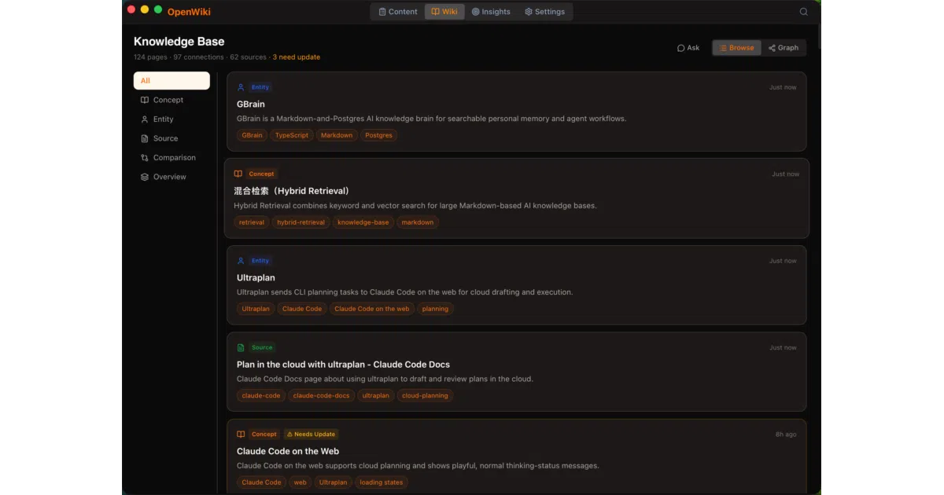Open the Ultraplan page title
The height and width of the screenshot is (495, 944).
pyautogui.click(x=256, y=277)
